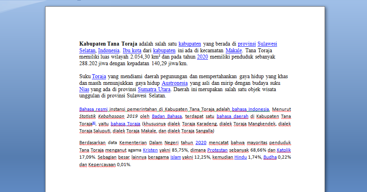Open the 'Ibu kota' hyperlink
Image resolution: width=367 pixels, height=192 pixels.
(132, 50)
